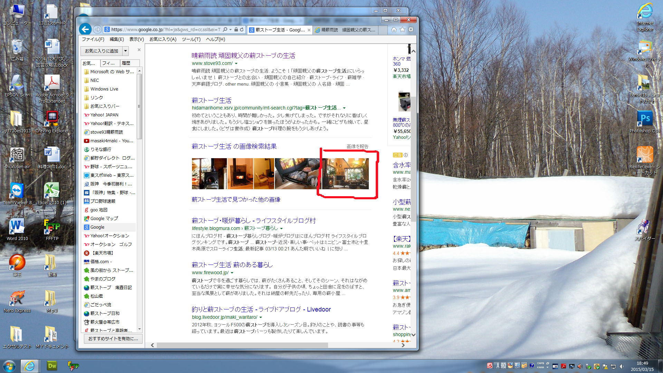
Task: Open the IE tools gear icon
Action: click(411, 30)
